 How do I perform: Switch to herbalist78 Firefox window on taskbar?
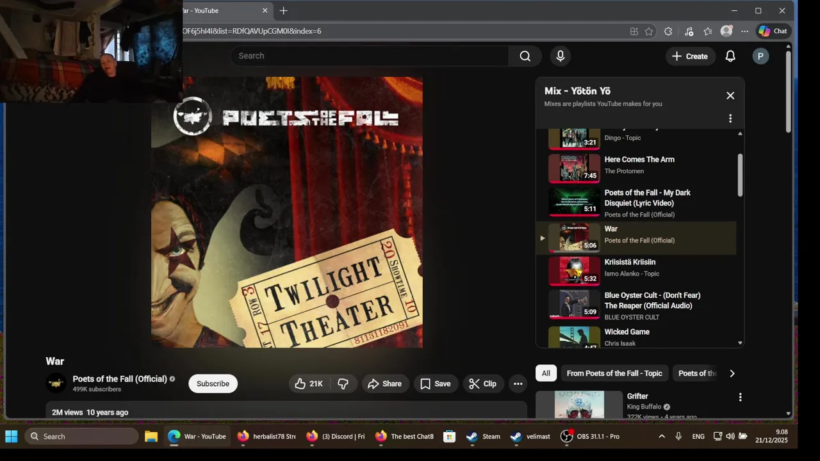click(x=266, y=436)
